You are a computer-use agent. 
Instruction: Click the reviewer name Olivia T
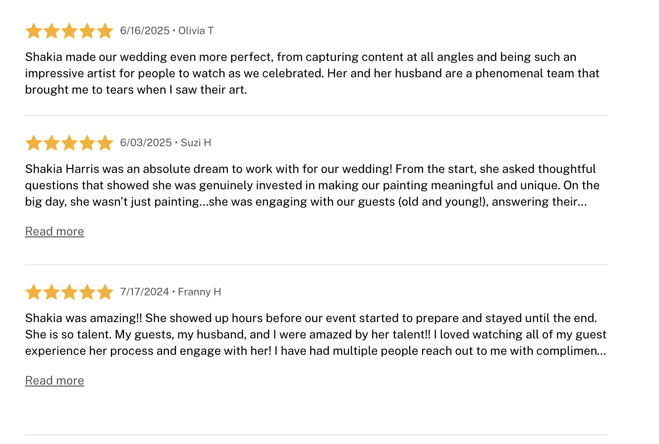[196, 31]
